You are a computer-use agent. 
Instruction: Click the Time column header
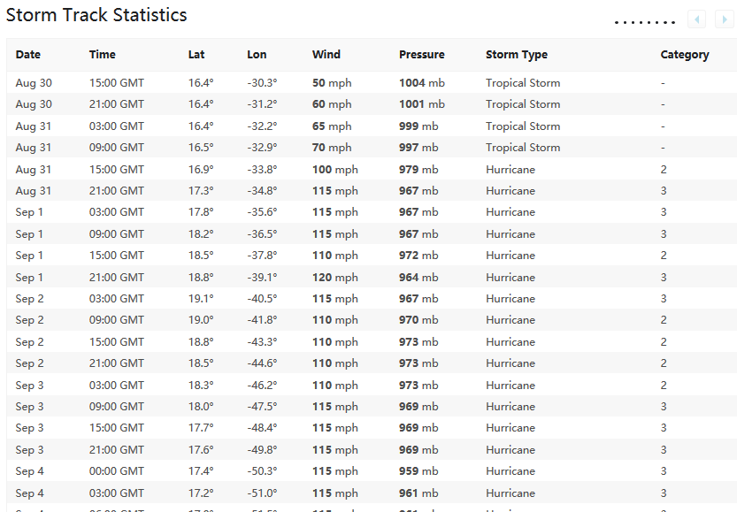(x=103, y=55)
